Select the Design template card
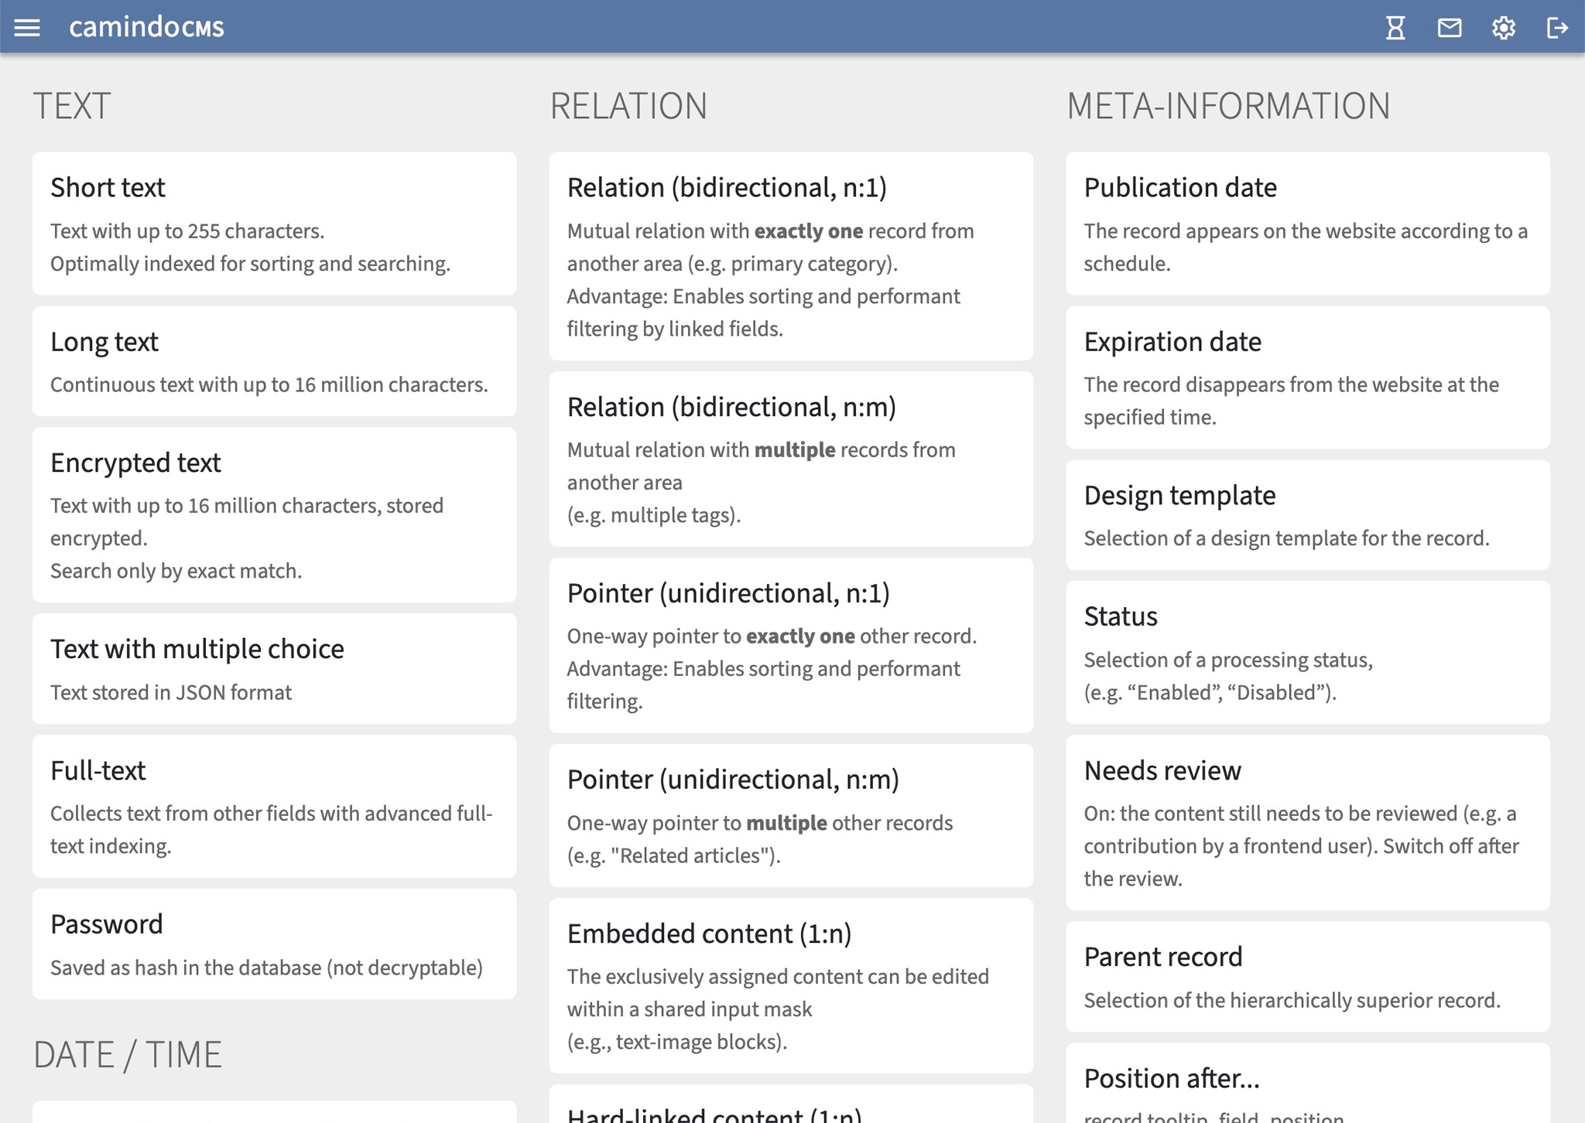 point(1308,515)
